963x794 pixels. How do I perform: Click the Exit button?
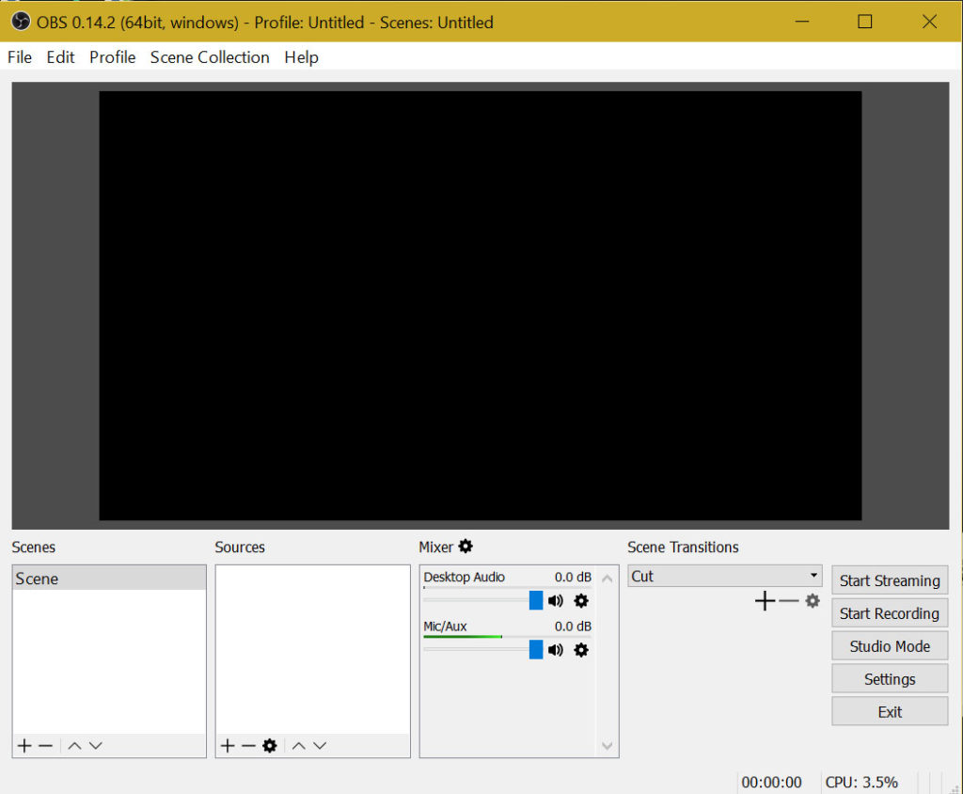(x=890, y=711)
